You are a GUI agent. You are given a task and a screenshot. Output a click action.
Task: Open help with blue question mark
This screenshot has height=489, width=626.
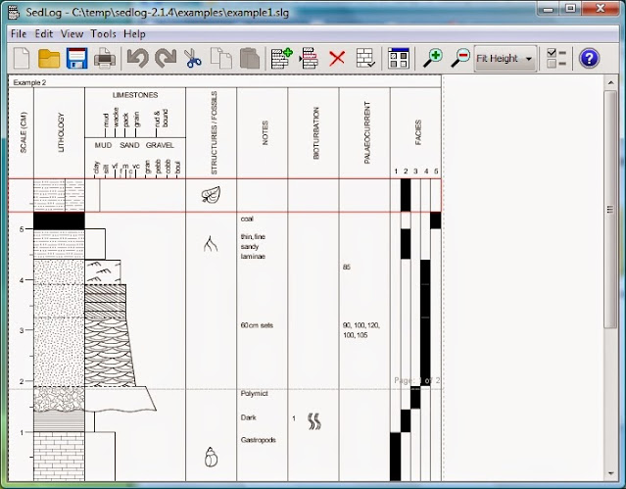point(589,59)
